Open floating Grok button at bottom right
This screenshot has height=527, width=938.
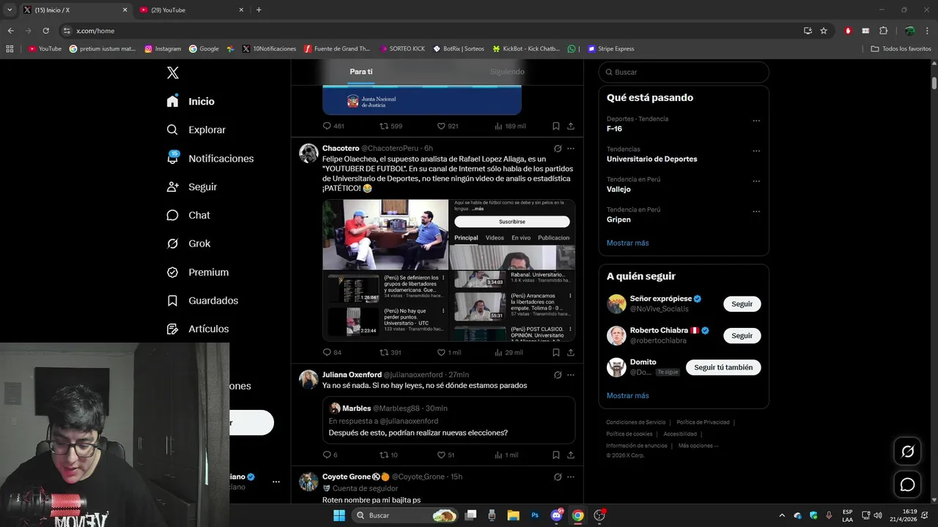(x=907, y=452)
